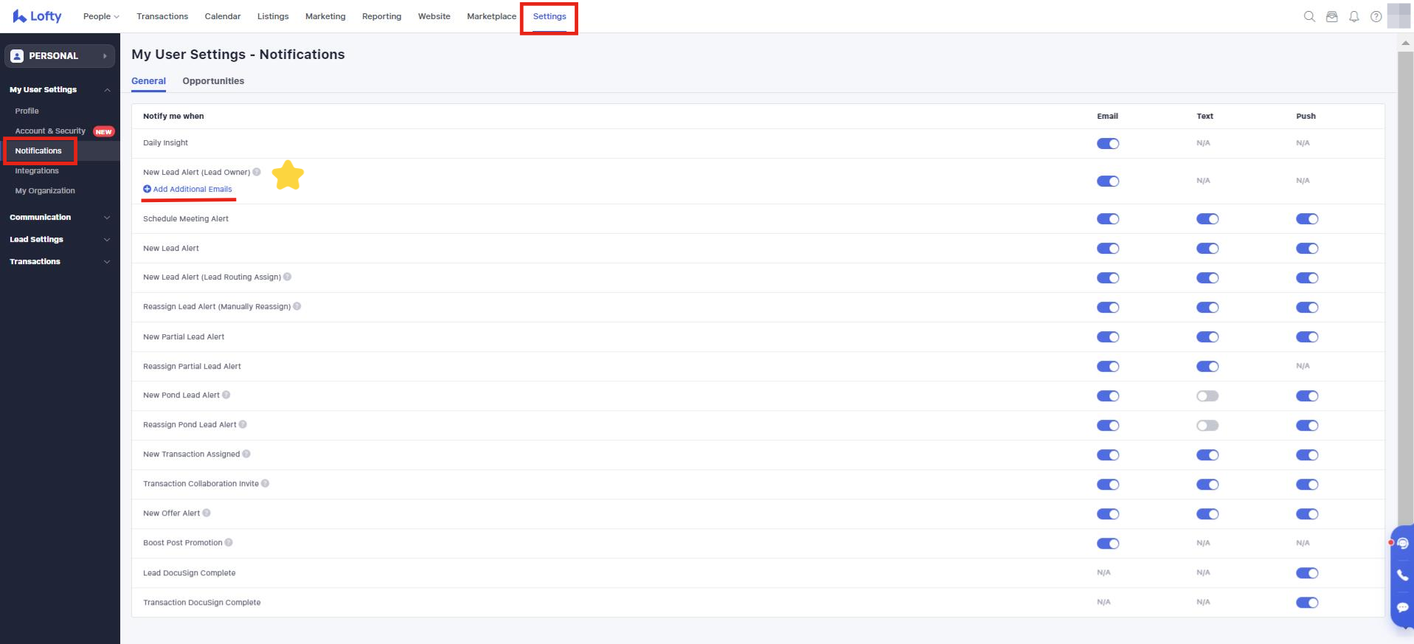Click help icon beside New Offer Alert
This screenshot has width=1414, height=644.
[x=207, y=513]
